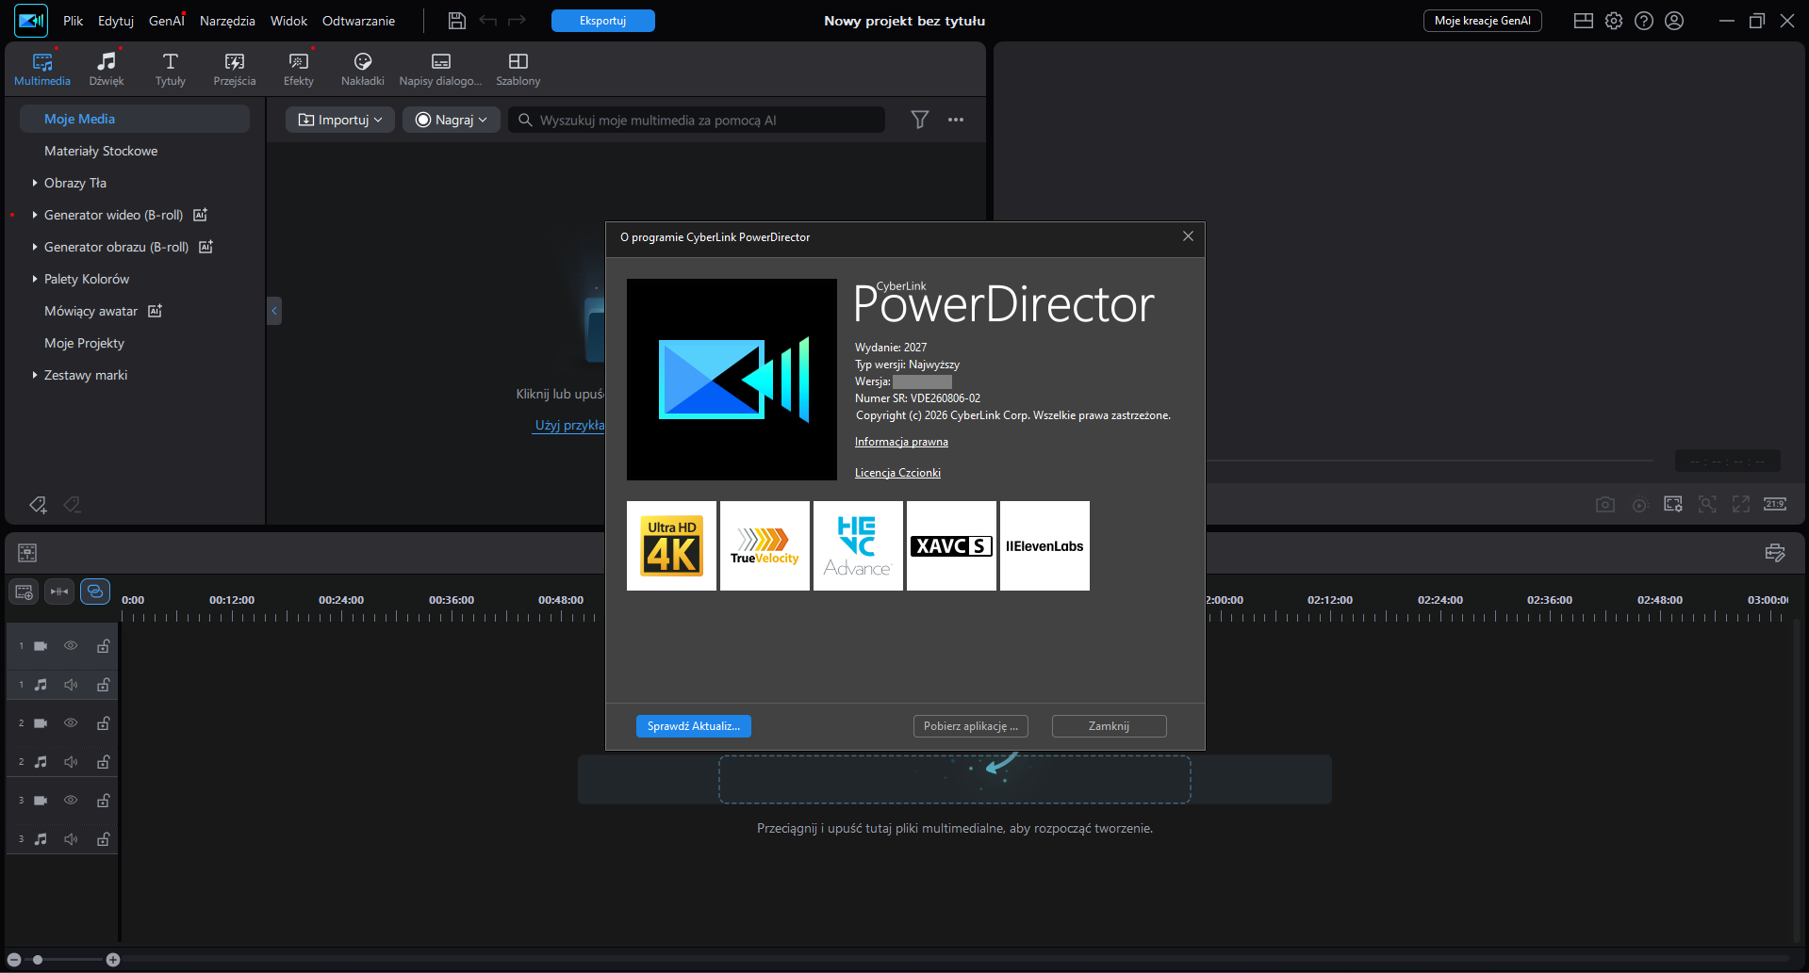
Task: Open the Plik menu
Action: (74, 21)
